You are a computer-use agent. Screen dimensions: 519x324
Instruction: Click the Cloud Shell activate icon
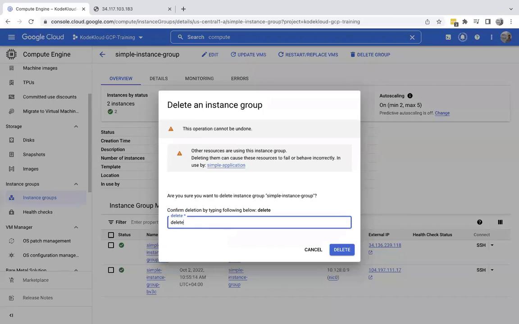(x=448, y=37)
